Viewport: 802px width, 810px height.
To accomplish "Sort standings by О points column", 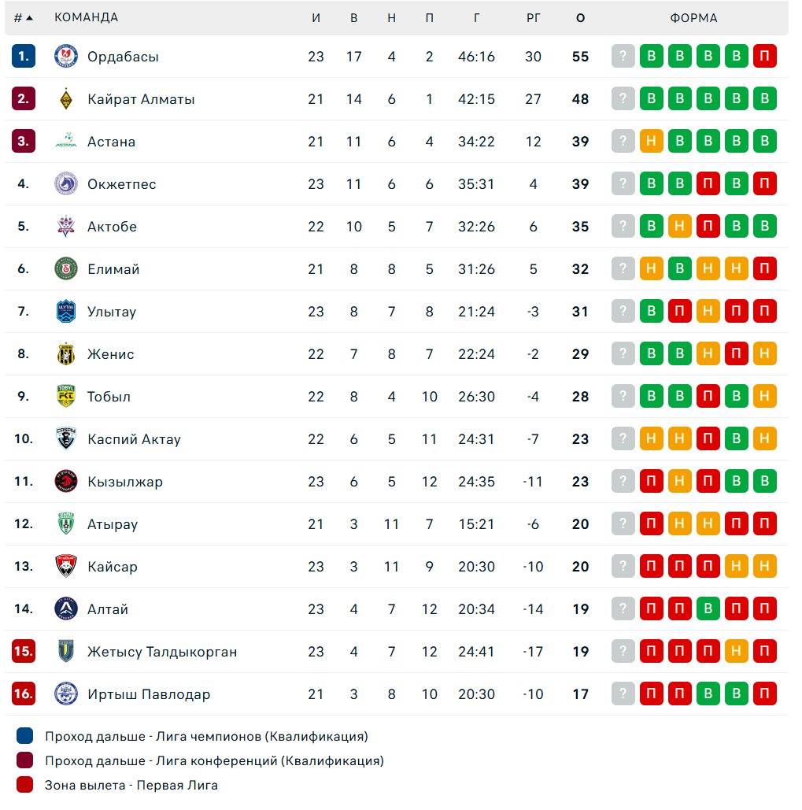I will point(581,18).
